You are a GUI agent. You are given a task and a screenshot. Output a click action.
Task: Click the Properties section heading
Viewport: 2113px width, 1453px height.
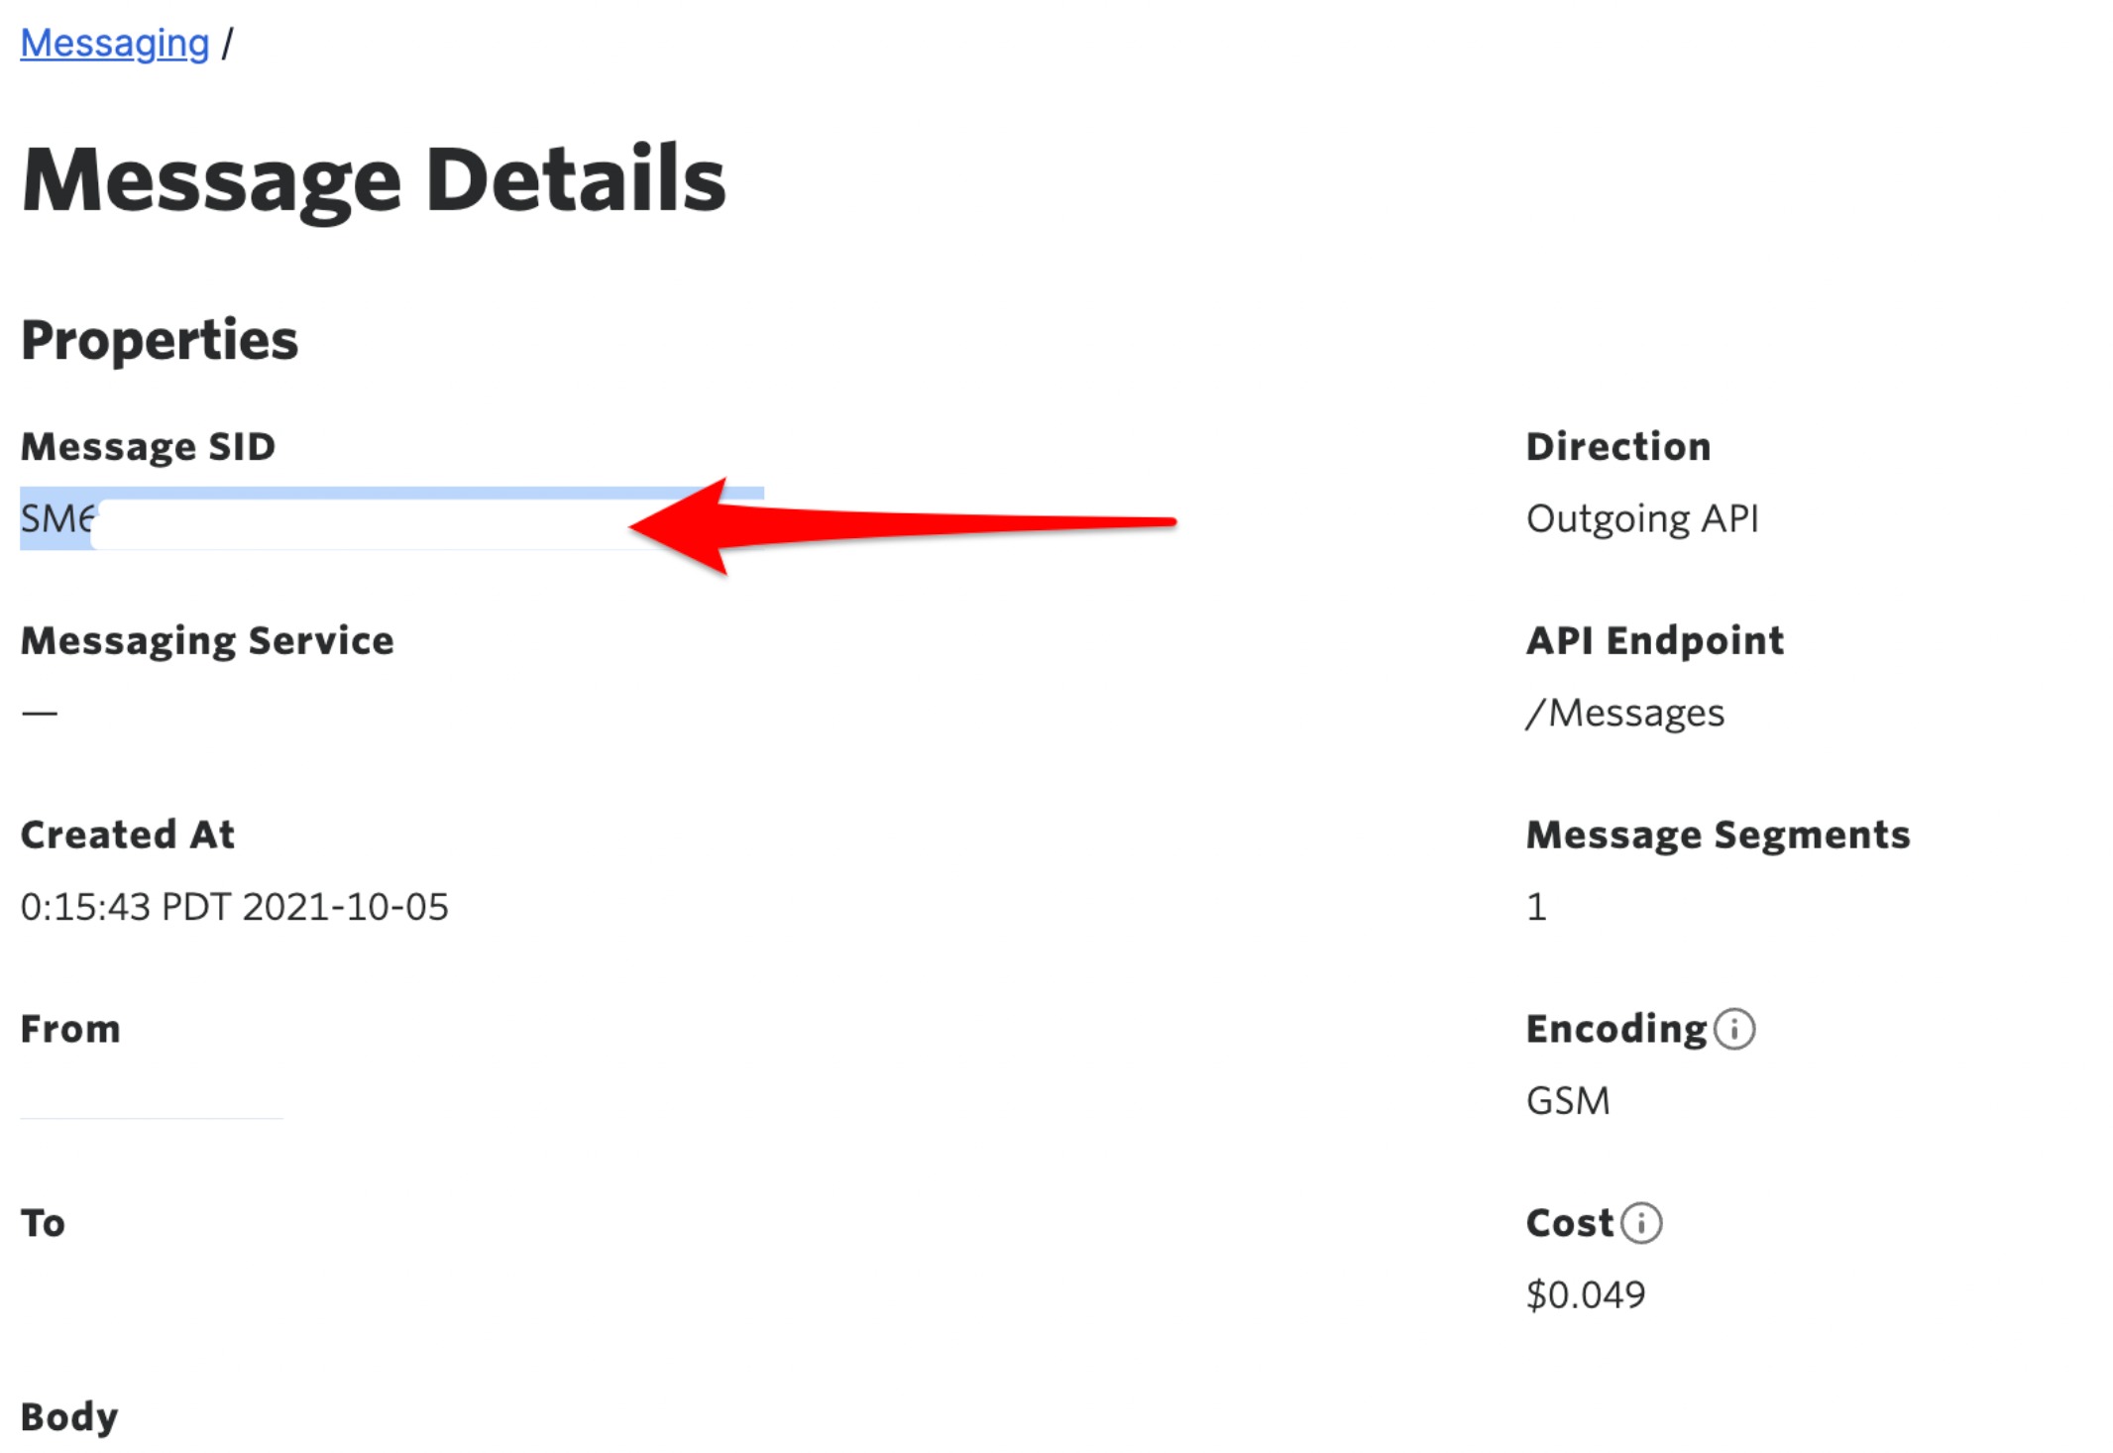(160, 340)
